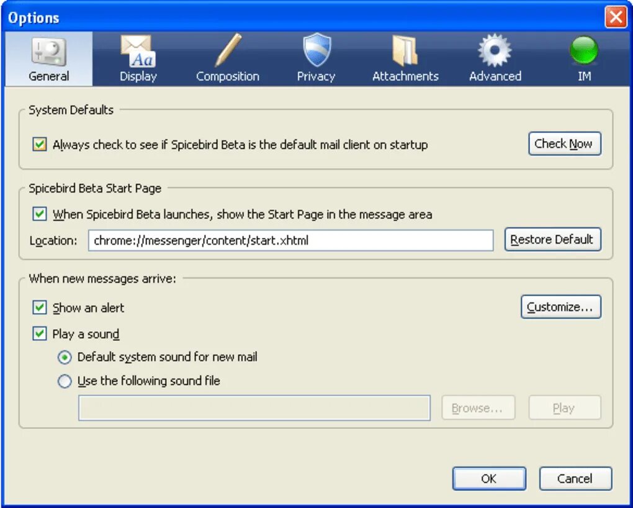The height and width of the screenshot is (508, 633).
Task: Click Restore Default for start page
Action: pos(553,240)
